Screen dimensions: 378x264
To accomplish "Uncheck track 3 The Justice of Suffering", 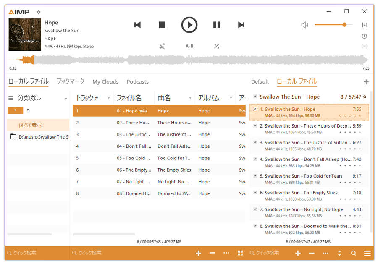I will (255, 142).
